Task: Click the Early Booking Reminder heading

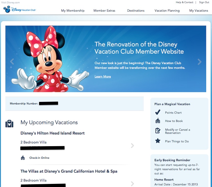Action: point(172,160)
